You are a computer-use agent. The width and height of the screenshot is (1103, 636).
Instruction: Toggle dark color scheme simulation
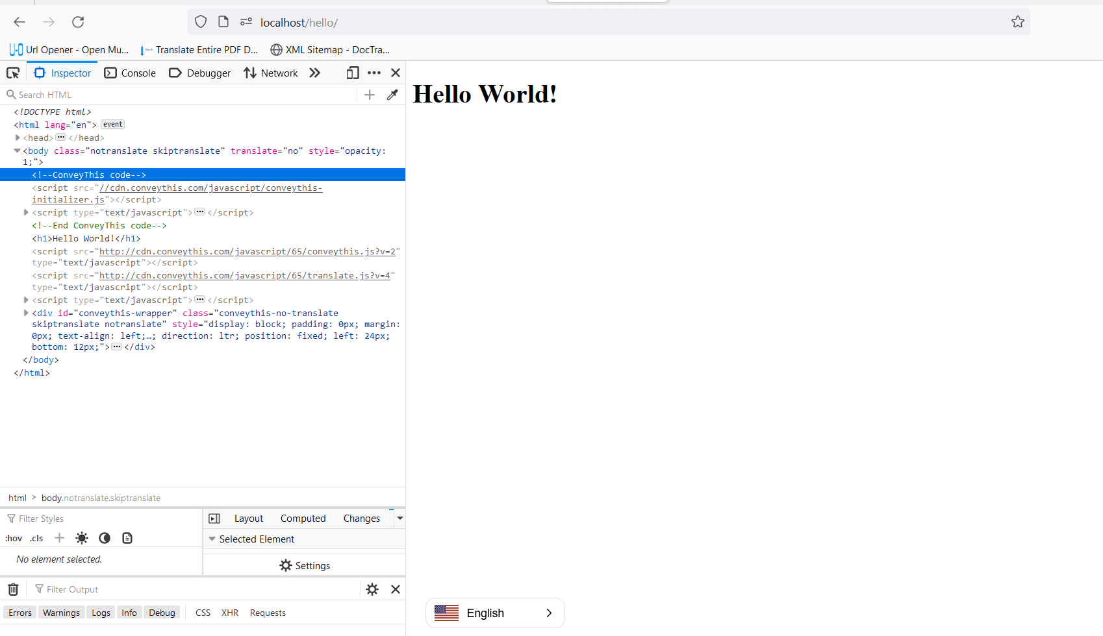(105, 538)
